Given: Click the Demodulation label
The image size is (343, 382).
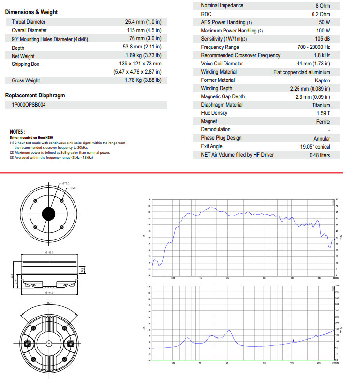Looking at the screenshot, I should (x=216, y=129).
